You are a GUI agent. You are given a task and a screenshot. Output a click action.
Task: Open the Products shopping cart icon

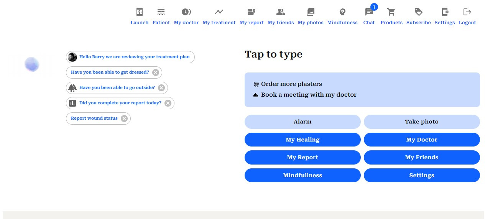(x=391, y=12)
